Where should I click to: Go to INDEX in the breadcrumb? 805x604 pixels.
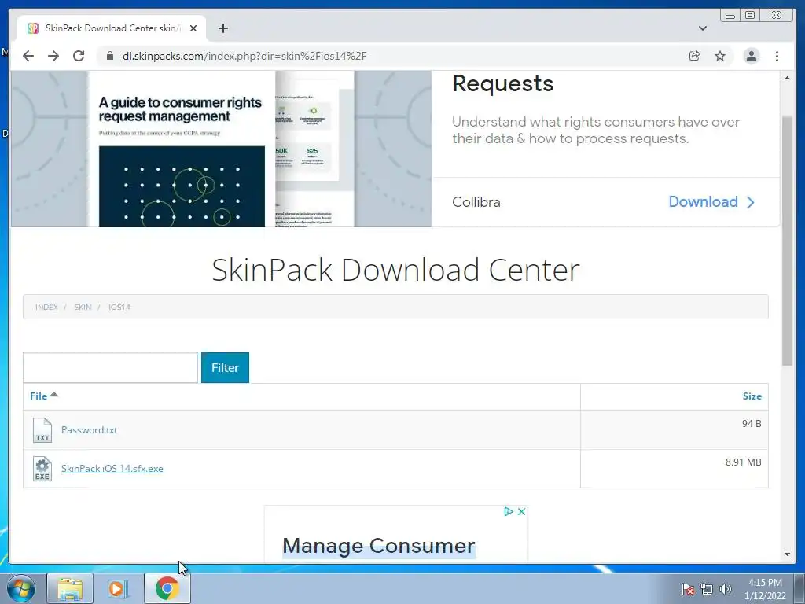point(46,308)
